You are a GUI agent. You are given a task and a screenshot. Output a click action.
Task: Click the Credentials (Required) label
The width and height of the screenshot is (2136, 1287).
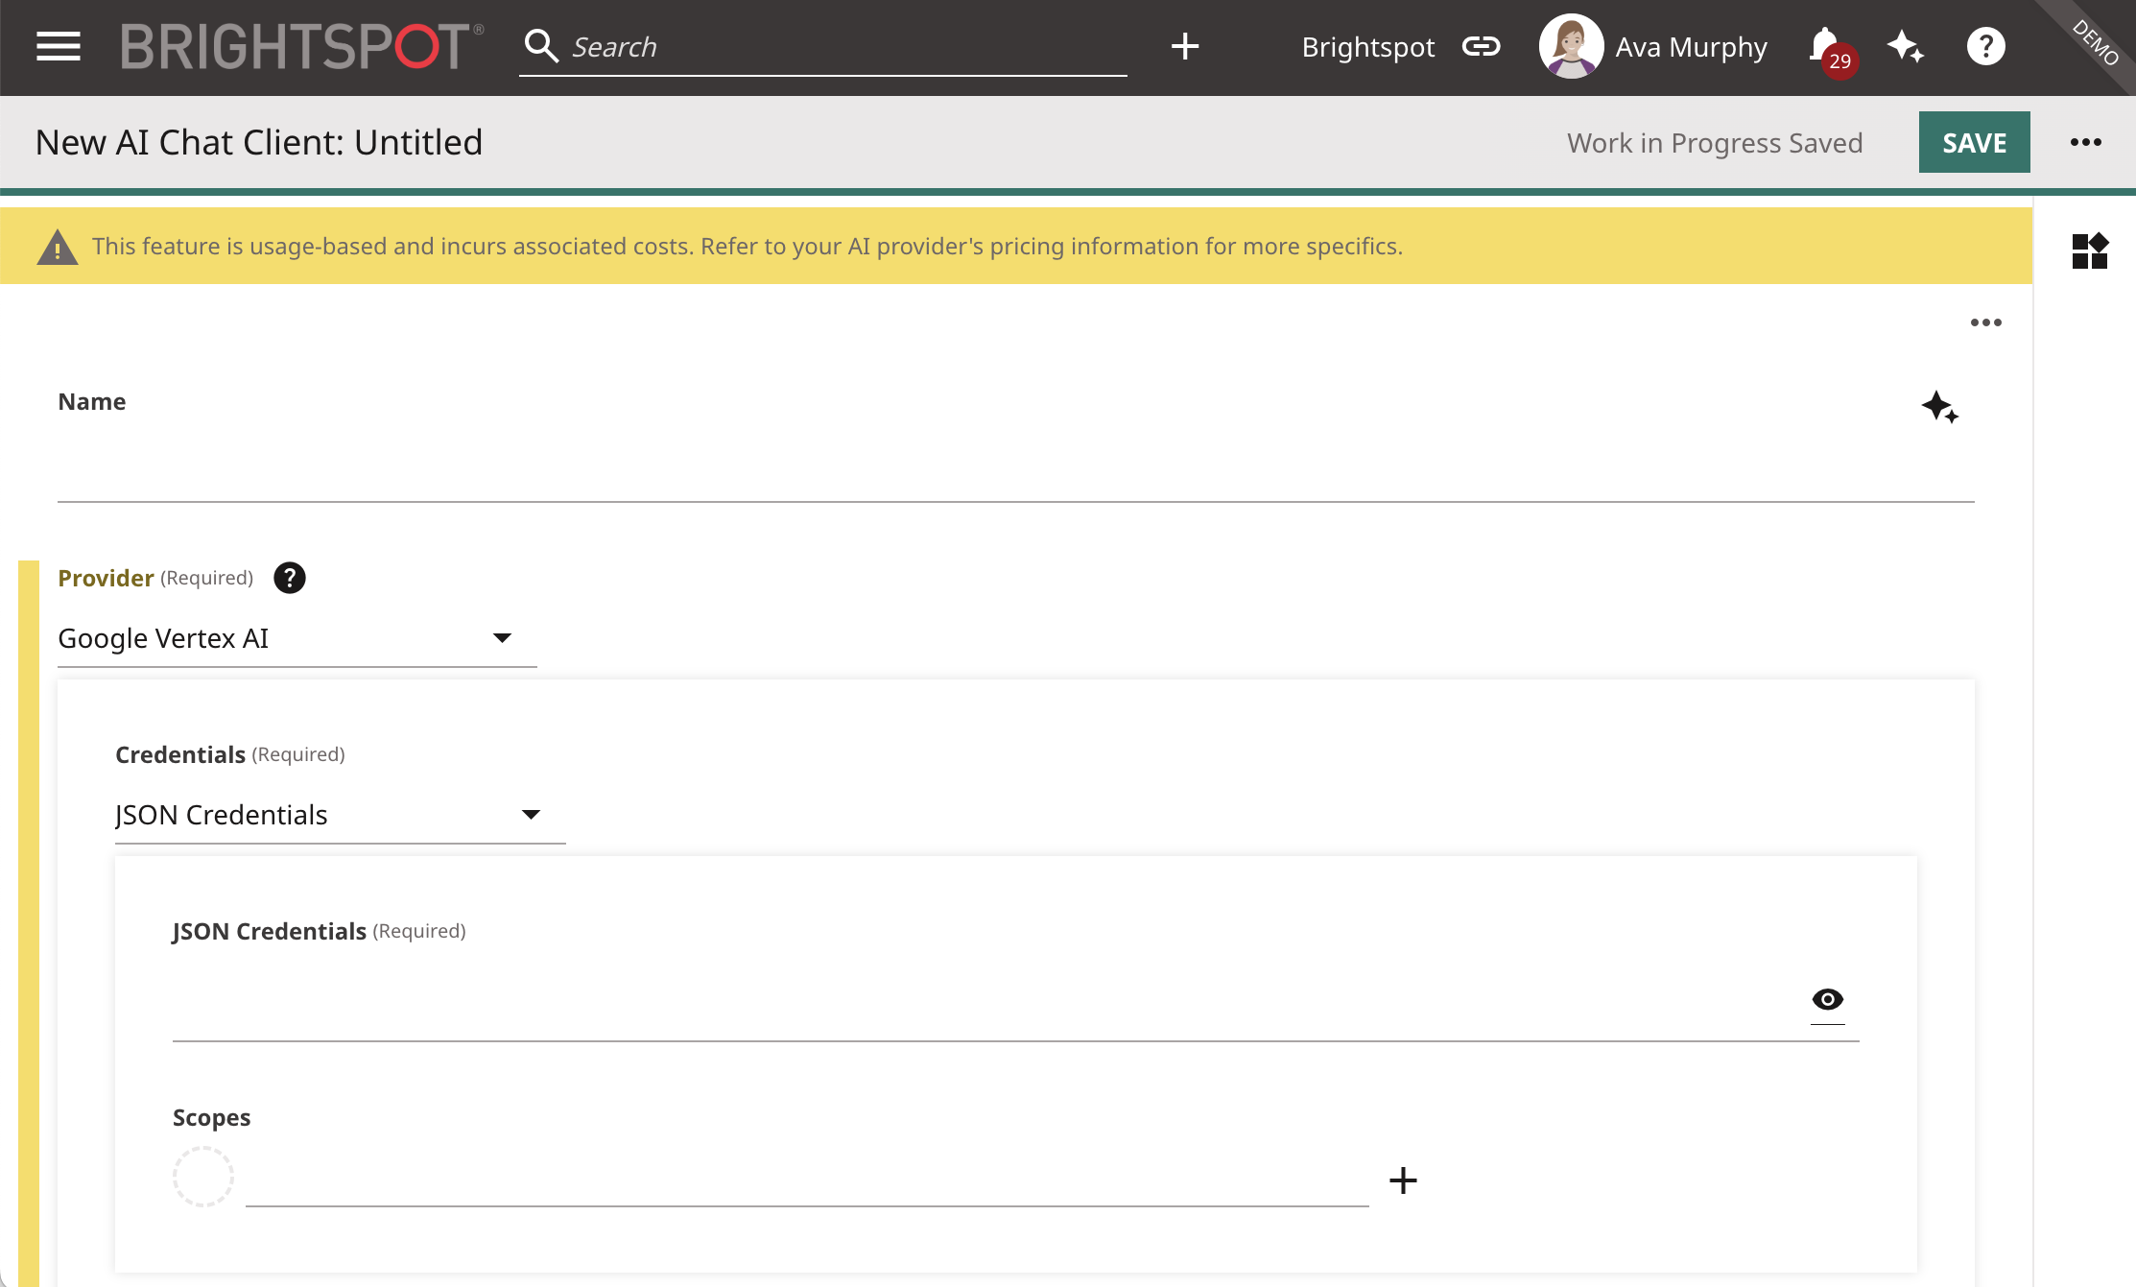coord(229,754)
